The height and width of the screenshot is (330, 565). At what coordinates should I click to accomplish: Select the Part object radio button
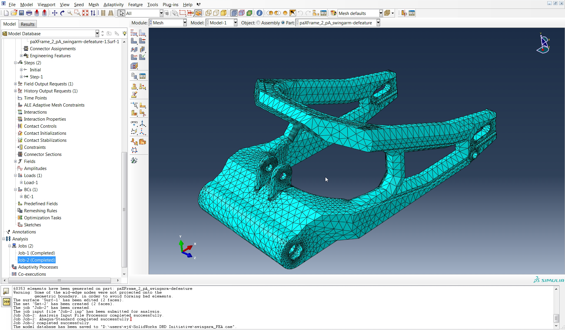(283, 23)
